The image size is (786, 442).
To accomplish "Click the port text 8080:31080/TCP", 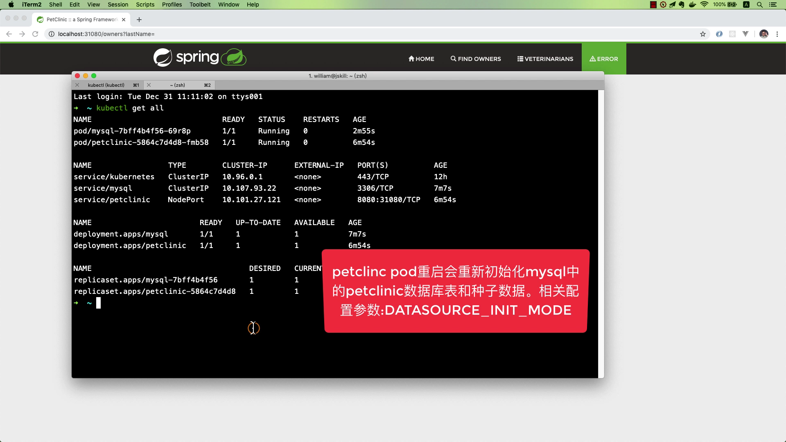I will [389, 200].
